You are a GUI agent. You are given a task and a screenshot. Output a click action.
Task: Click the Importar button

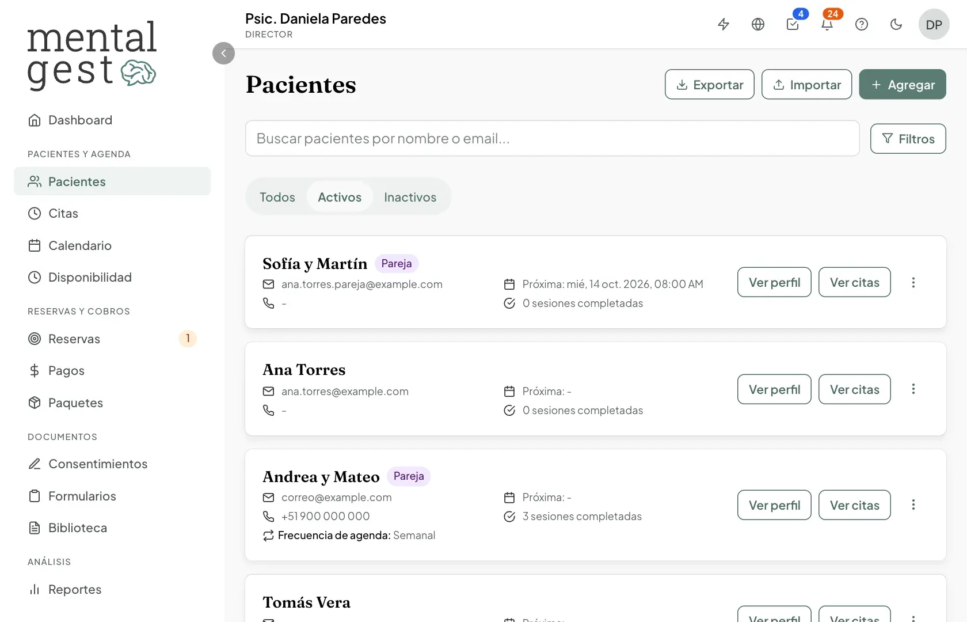806,84
